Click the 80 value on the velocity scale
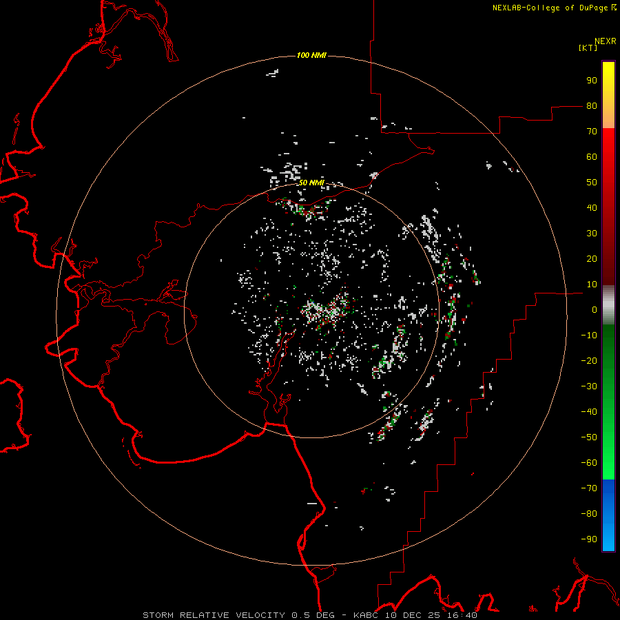Viewport: 620px width, 620px height. 592,106
